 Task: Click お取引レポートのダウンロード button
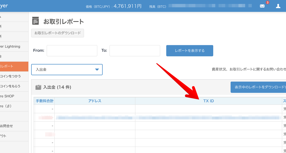pos(58,33)
